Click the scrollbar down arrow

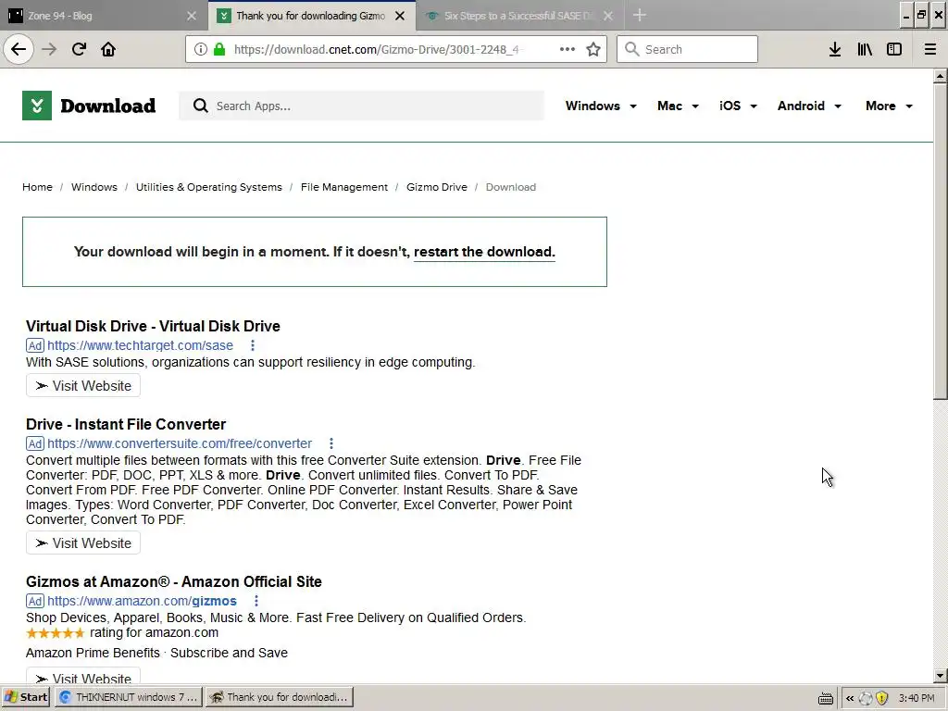click(x=940, y=676)
